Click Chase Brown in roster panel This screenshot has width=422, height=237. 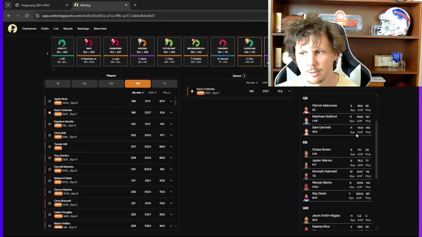[x=337, y=152]
